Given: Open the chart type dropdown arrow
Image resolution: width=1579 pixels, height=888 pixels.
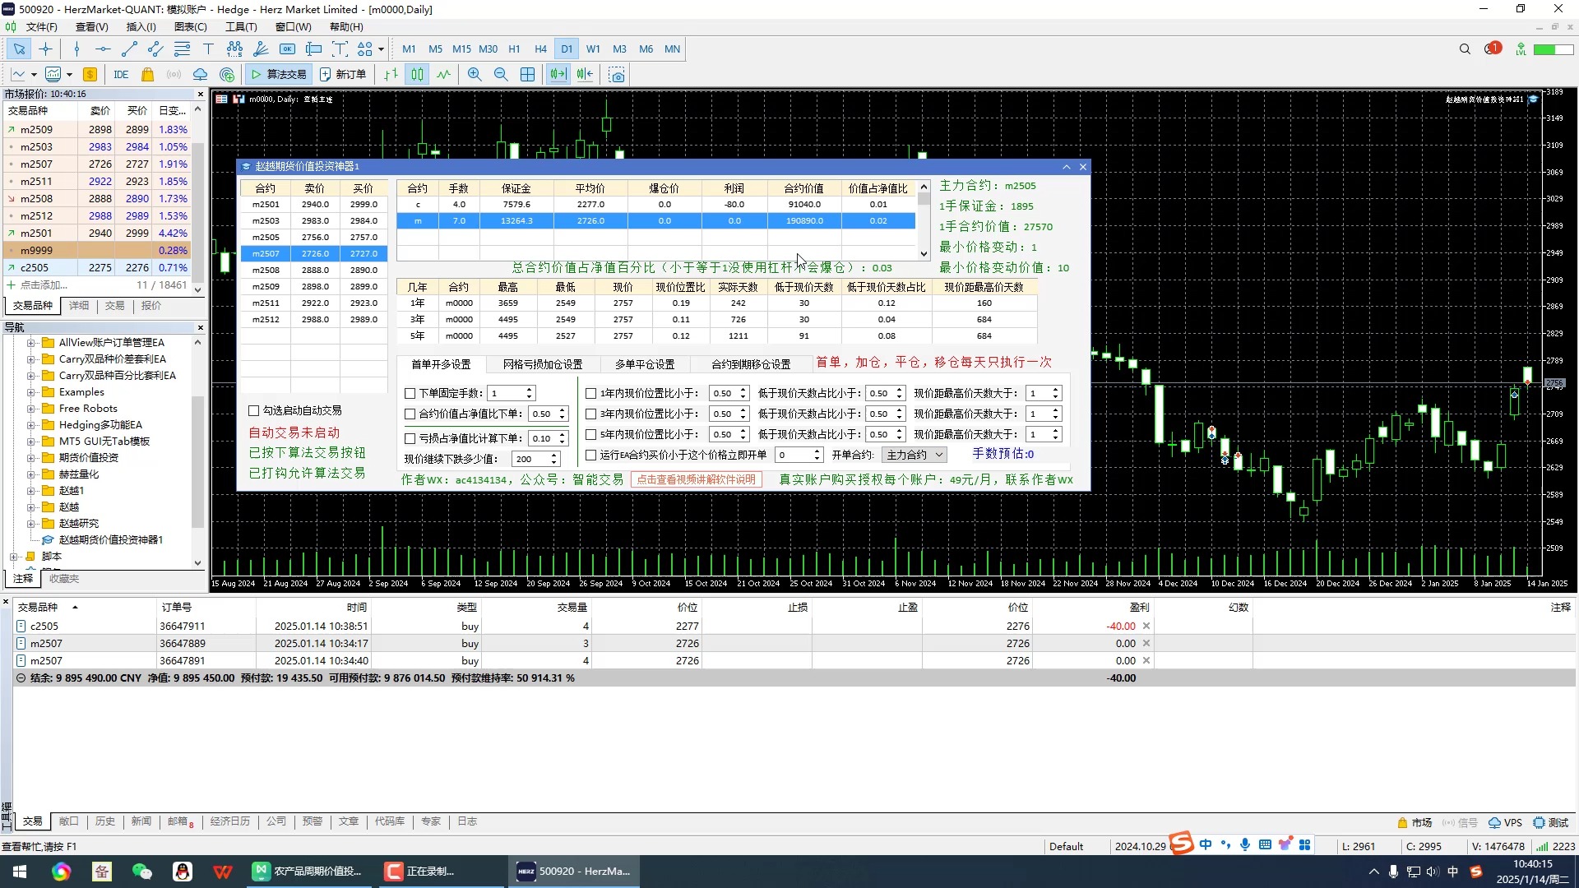Looking at the screenshot, I should pos(34,75).
